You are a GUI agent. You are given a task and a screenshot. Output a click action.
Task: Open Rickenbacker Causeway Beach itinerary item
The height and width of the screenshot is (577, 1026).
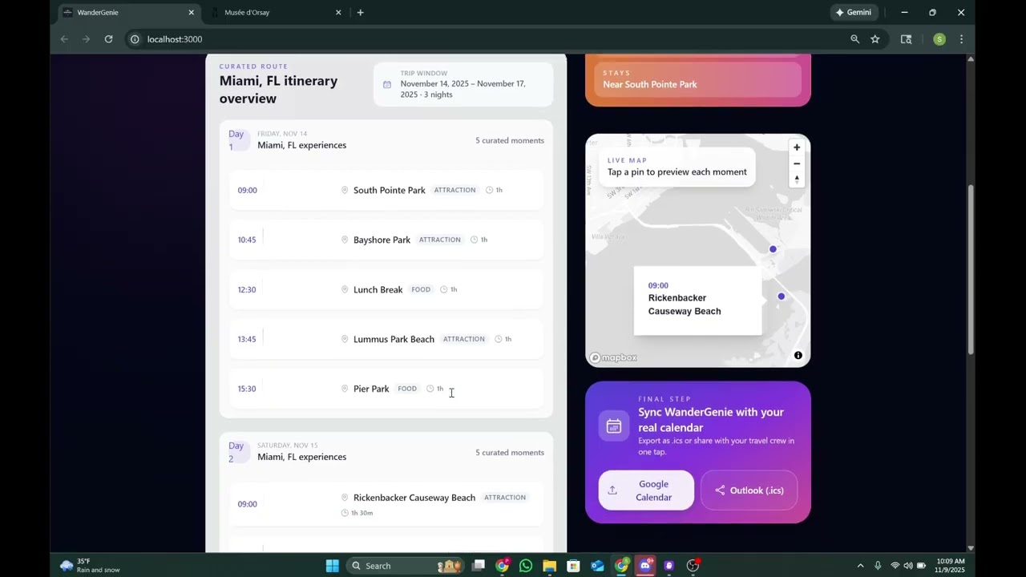(386, 504)
